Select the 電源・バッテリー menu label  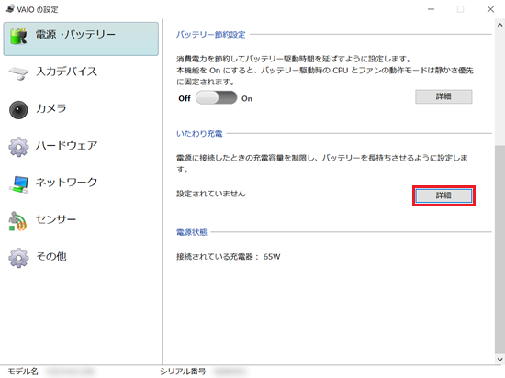coord(75,35)
